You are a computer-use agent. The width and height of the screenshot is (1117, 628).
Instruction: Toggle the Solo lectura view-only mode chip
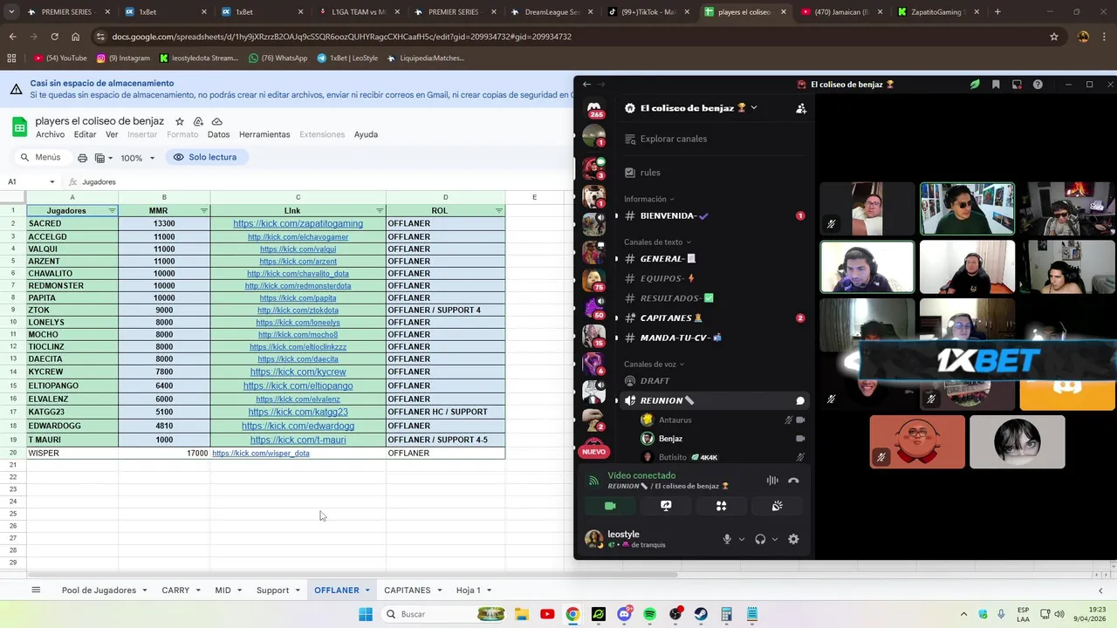(x=205, y=157)
